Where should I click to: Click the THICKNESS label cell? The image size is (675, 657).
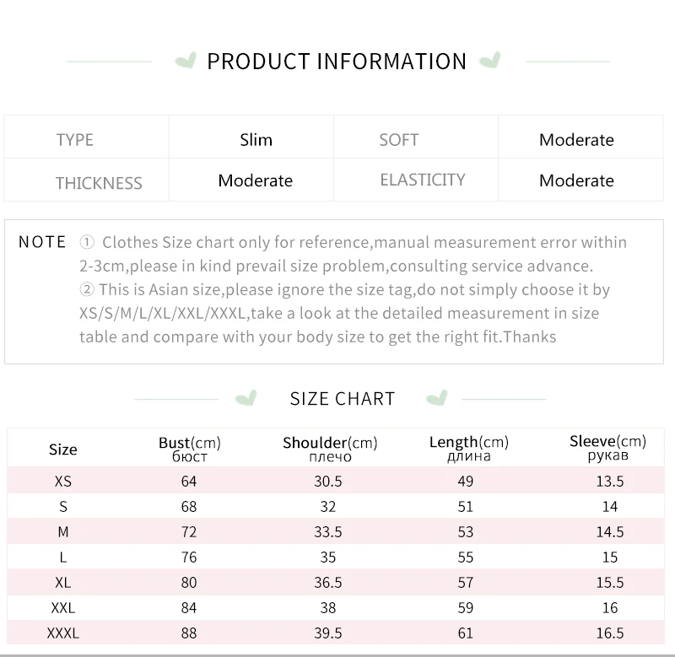click(86, 180)
